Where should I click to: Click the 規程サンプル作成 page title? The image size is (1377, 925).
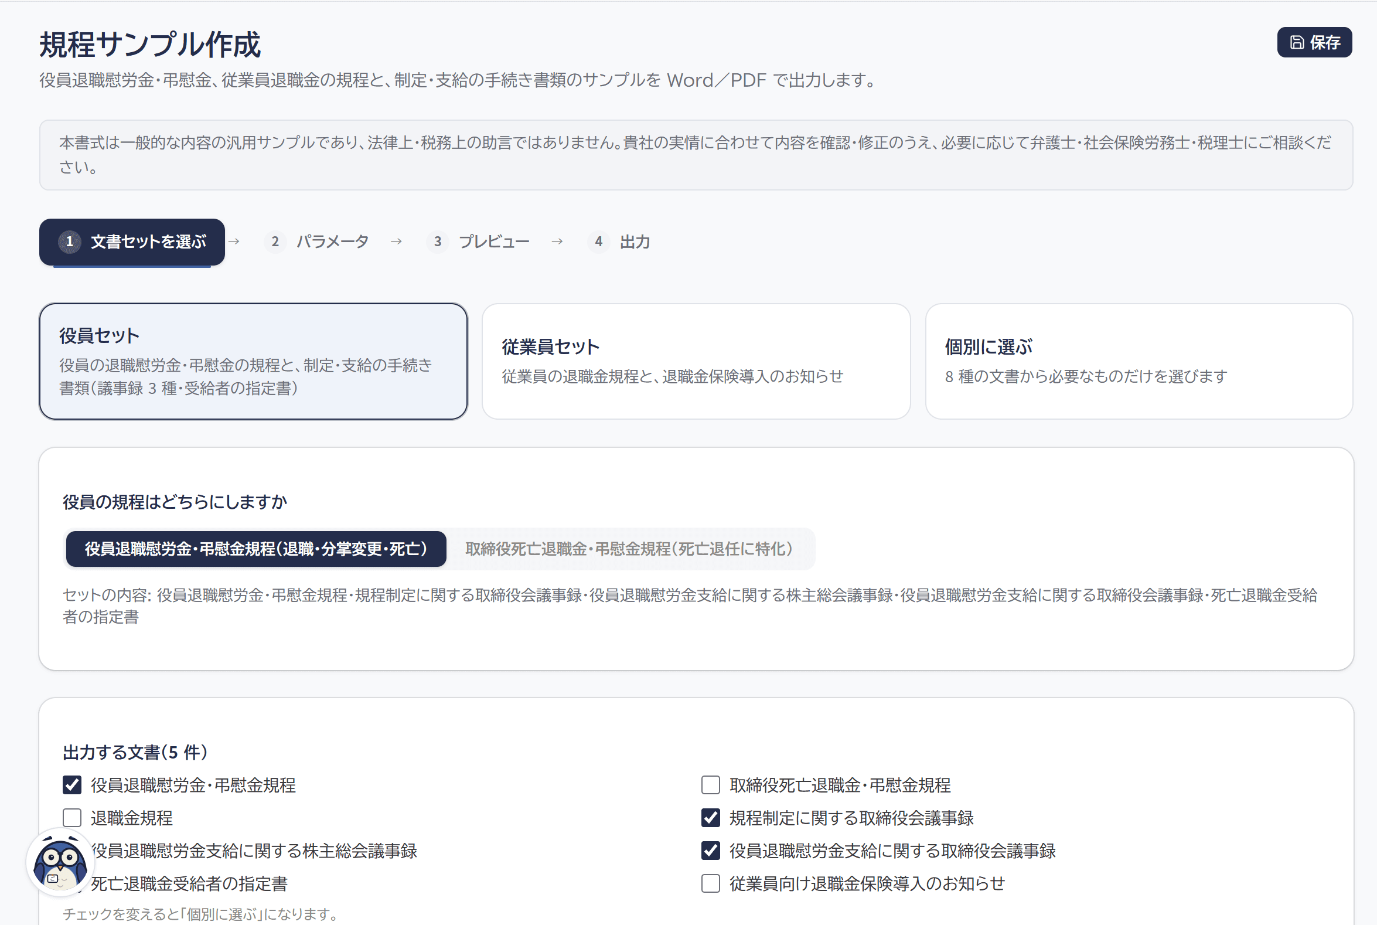pyautogui.click(x=151, y=45)
